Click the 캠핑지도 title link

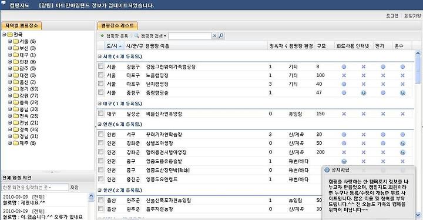19,5
